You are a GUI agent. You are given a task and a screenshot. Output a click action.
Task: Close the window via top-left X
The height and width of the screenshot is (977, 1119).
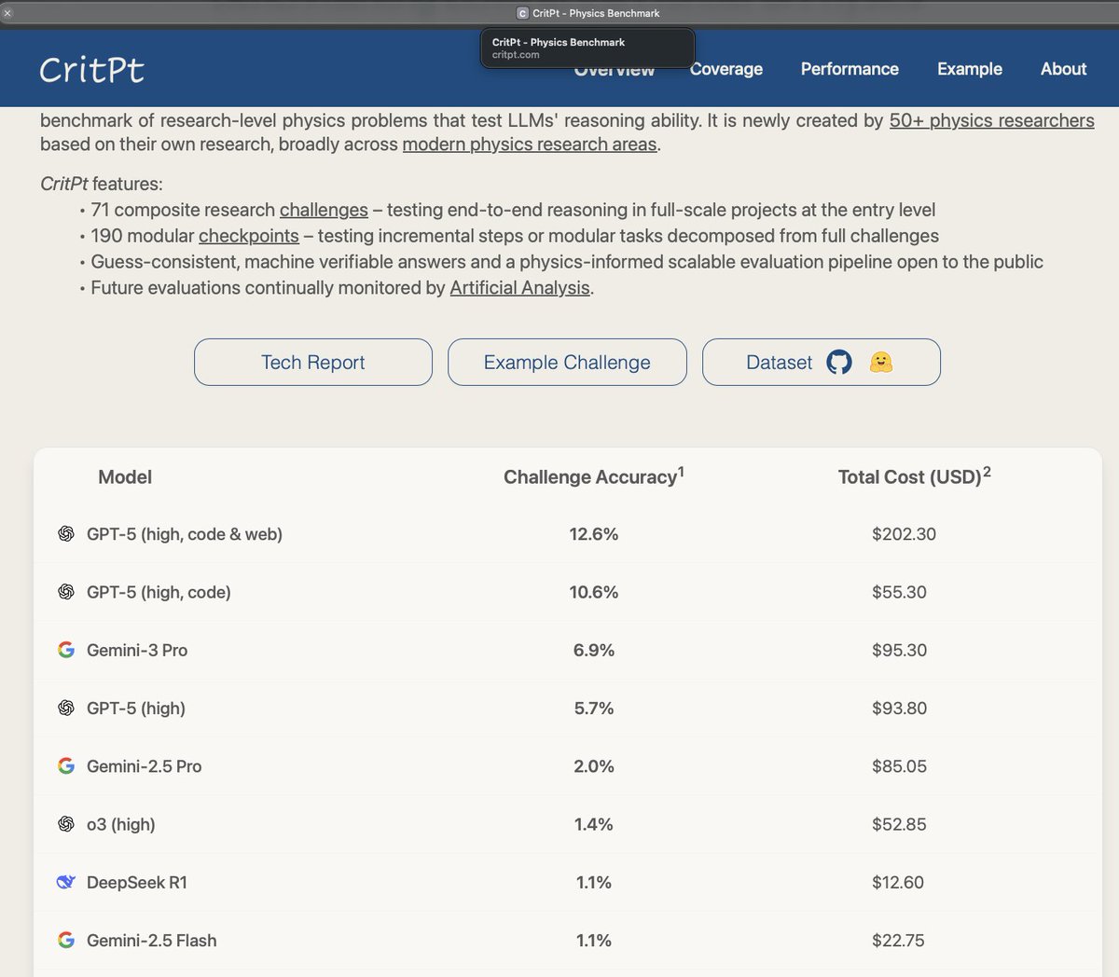(x=7, y=13)
